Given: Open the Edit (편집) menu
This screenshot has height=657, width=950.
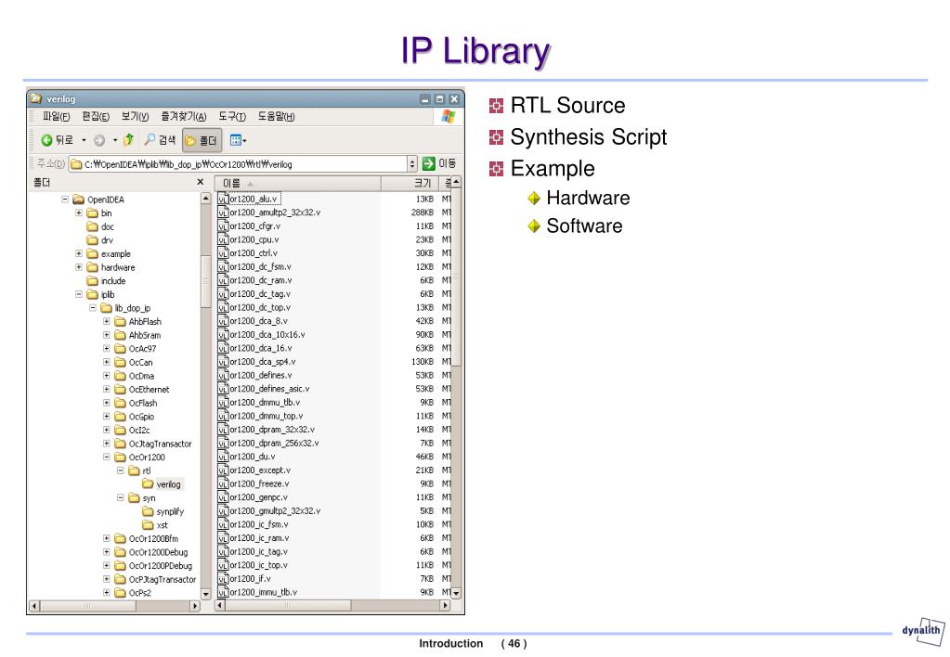Looking at the screenshot, I should click(x=96, y=116).
